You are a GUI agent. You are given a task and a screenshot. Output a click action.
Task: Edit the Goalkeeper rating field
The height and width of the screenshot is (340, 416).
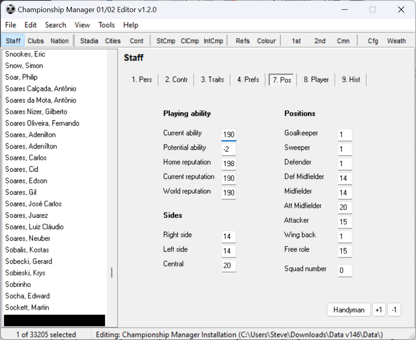tap(345, 135)
